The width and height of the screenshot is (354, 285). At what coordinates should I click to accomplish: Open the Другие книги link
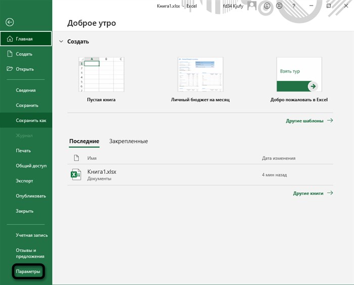pyautogui.click(x=313, y=193)
